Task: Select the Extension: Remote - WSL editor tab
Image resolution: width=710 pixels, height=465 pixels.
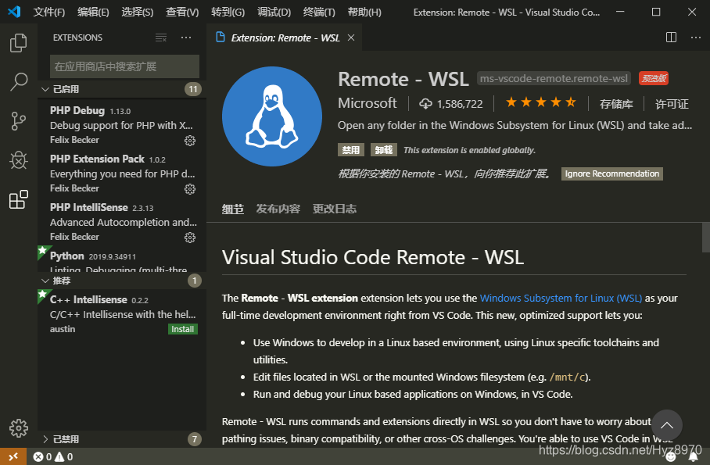Action: click(x=285, y=38)
